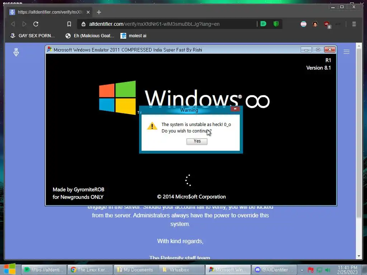Click 'With kind regards,' text
Viewport: 367px width, 275px height.
[180, 241]
